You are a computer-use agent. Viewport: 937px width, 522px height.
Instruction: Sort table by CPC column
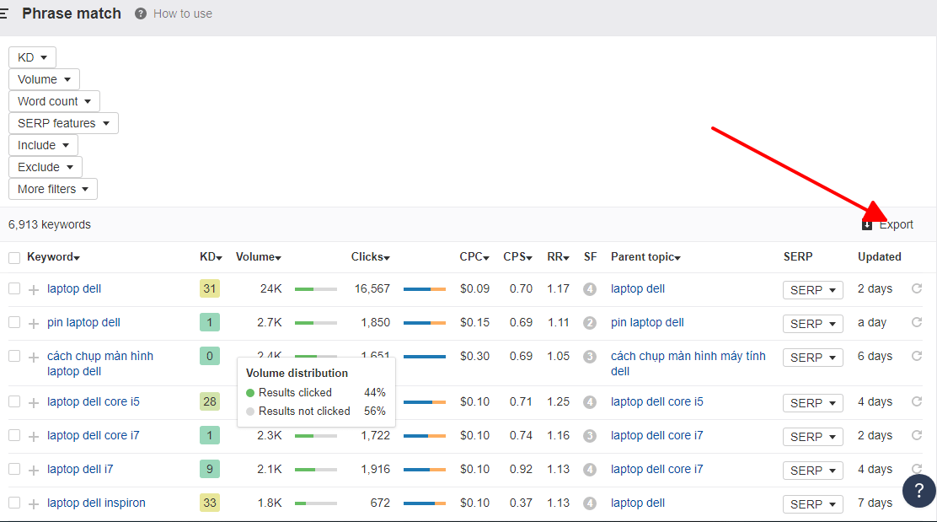[474, 257]
